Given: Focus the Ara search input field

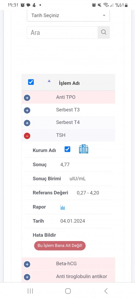Looking at the screenshot, I should [62, 32].
